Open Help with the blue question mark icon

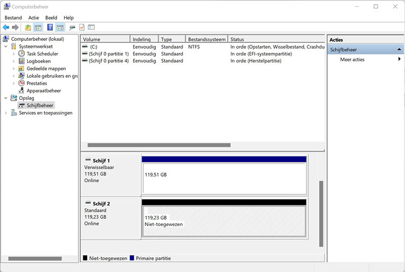pos(50,27)
